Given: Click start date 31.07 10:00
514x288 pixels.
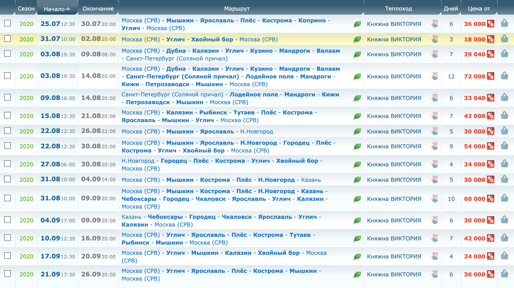Looking at the screenshot, I should (x=58, y=39).
